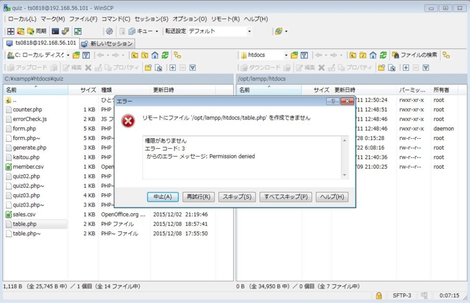Go to remote root directory icon

(x=363, y=55)
